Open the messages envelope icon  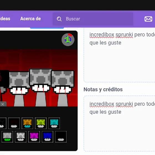point(148,19)
